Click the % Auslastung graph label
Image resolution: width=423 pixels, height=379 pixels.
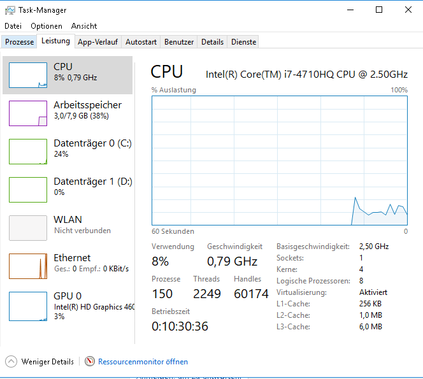click(x=174, y=90)
